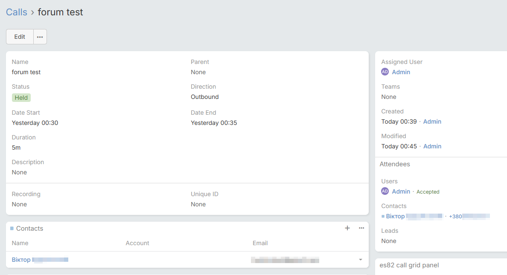Click the es82 call grid panel header
This screenshot has height=275, width=507.
tap(409, 265)
